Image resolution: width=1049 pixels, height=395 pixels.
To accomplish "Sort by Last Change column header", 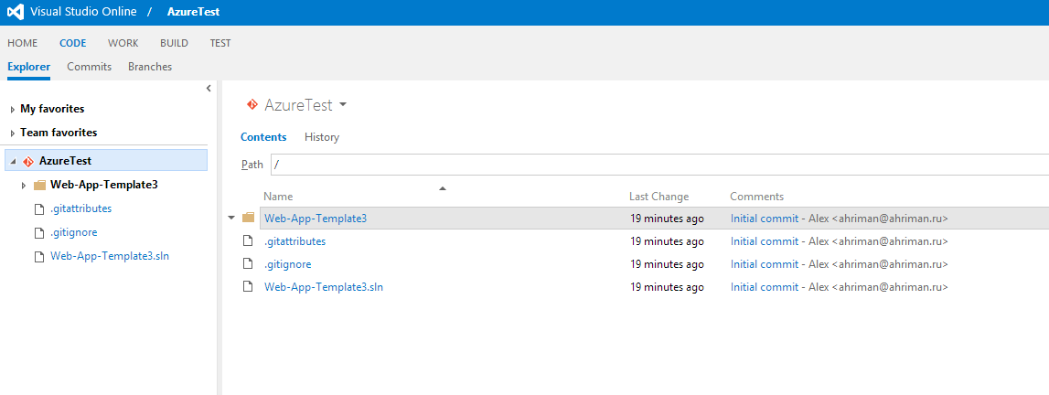I will (x=659, y=197).
